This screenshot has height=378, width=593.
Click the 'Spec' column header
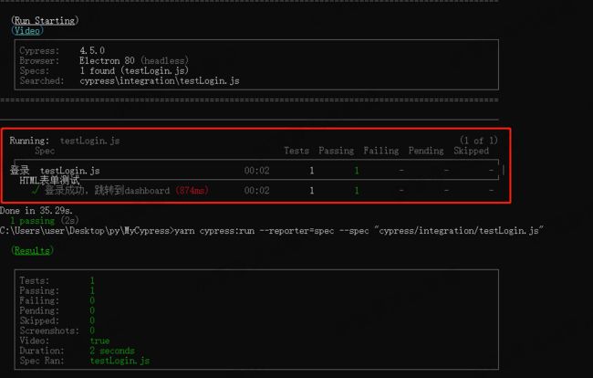[45, 151]
